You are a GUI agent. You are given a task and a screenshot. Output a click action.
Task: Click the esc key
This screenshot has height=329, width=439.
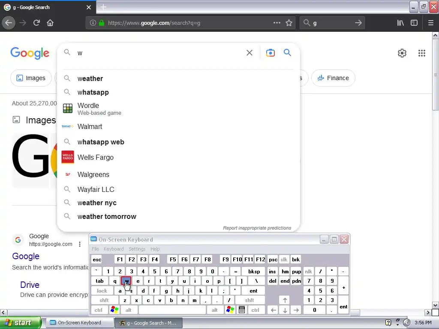coord(97,259)
